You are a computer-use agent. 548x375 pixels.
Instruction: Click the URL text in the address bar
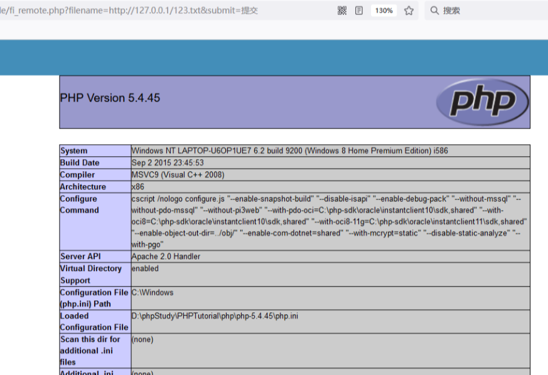[129, 11]
